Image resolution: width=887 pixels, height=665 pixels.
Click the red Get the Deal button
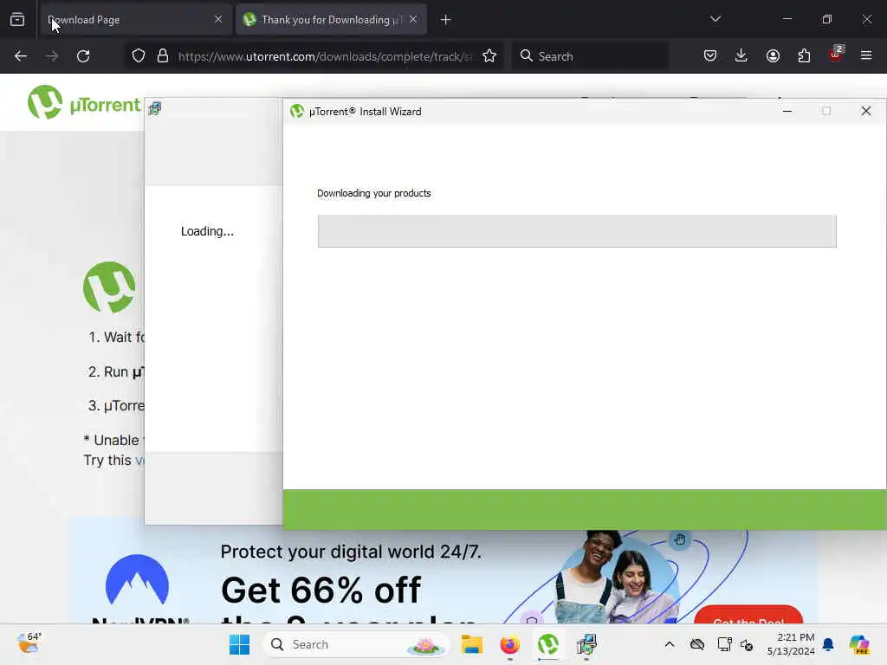coord(748,615)
